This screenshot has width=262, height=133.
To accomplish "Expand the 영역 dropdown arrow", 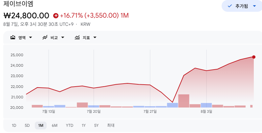I will click(x=31, y=37).
